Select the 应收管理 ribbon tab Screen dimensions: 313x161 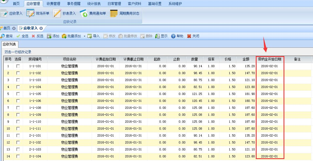[33, 4]
